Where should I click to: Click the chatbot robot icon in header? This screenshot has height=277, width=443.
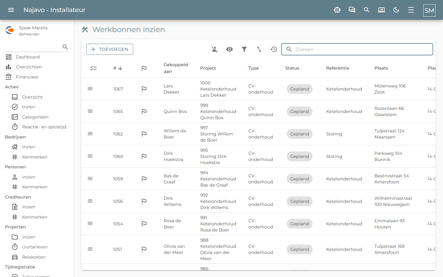click(337, 10)
